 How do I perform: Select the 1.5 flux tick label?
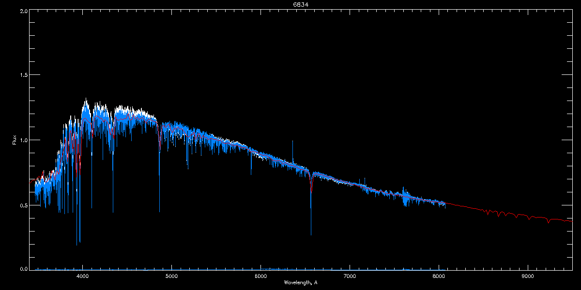click(x=23, y=75)
